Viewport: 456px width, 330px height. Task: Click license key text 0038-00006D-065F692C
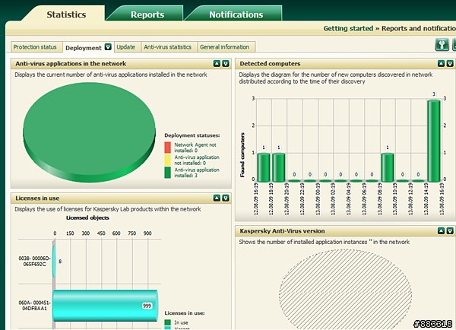(x=35, y=261)
